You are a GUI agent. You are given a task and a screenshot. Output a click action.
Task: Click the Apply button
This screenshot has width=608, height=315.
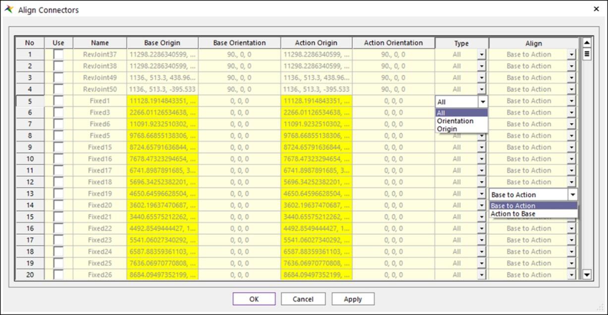353,299
